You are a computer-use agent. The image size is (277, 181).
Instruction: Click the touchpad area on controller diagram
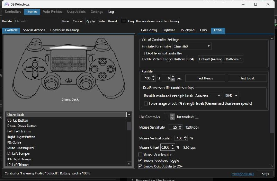point(69,61)
